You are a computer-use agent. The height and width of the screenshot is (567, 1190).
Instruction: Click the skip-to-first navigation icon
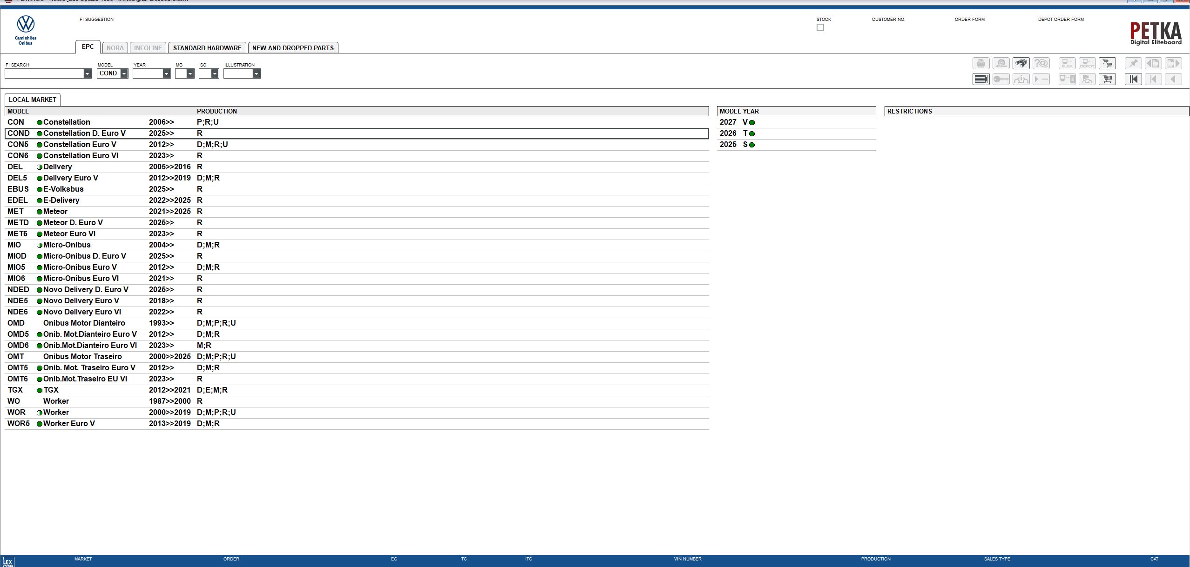coord(1133,79)
